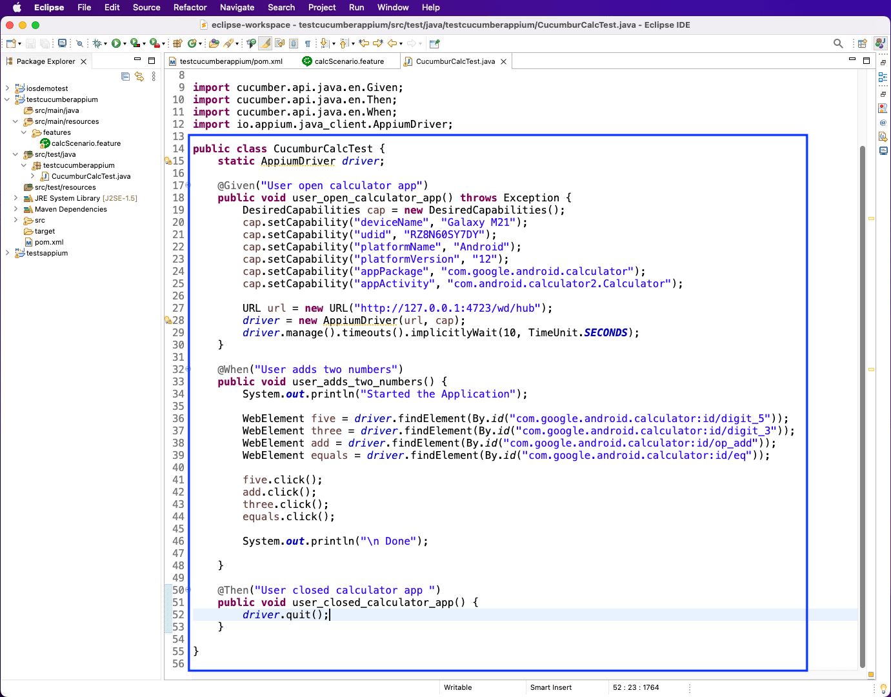
Task: Click the Open Perspective icon
Action: (862, 43)
